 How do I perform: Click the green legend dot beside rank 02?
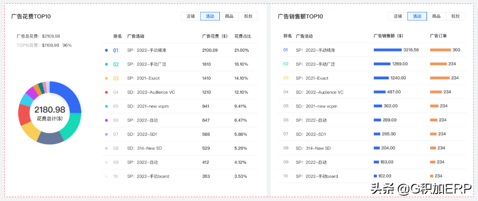(x=106, y=64)
